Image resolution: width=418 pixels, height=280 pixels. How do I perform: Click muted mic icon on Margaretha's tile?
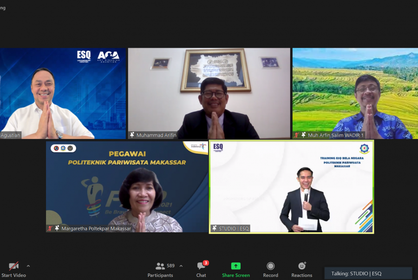coord(50,228)
